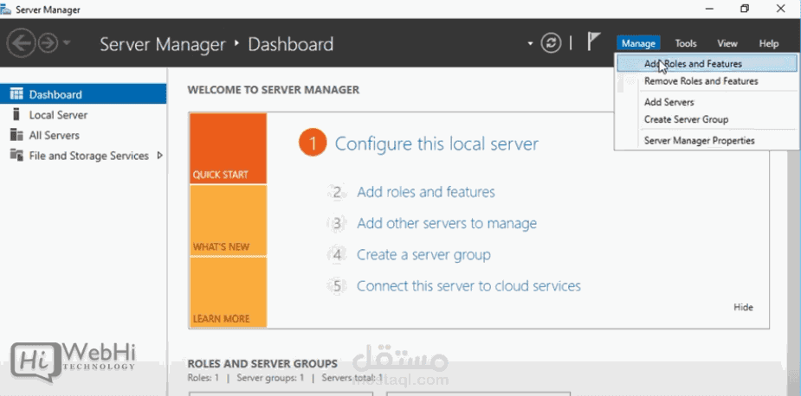This screenshot has width=801, height=396.
Task: Open dropdown arrow beside refresh icon
Action: pos(530,43)
